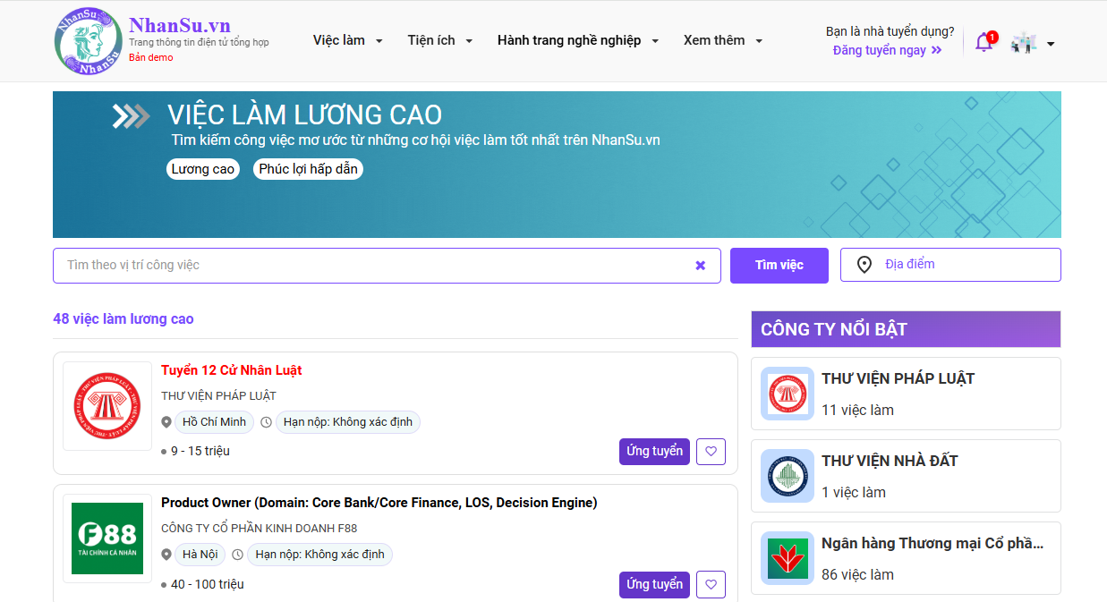
Task: Click the 11 việc làm count
Action: tap(858, 411)
